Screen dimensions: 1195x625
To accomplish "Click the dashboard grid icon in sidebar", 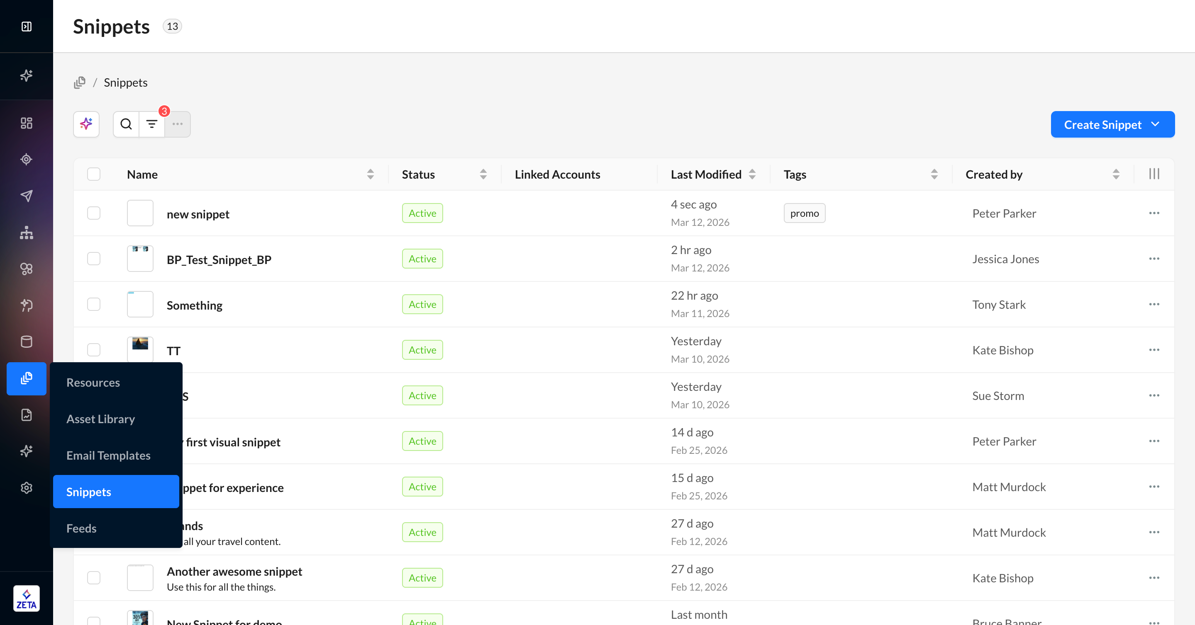I will point(27,123).
